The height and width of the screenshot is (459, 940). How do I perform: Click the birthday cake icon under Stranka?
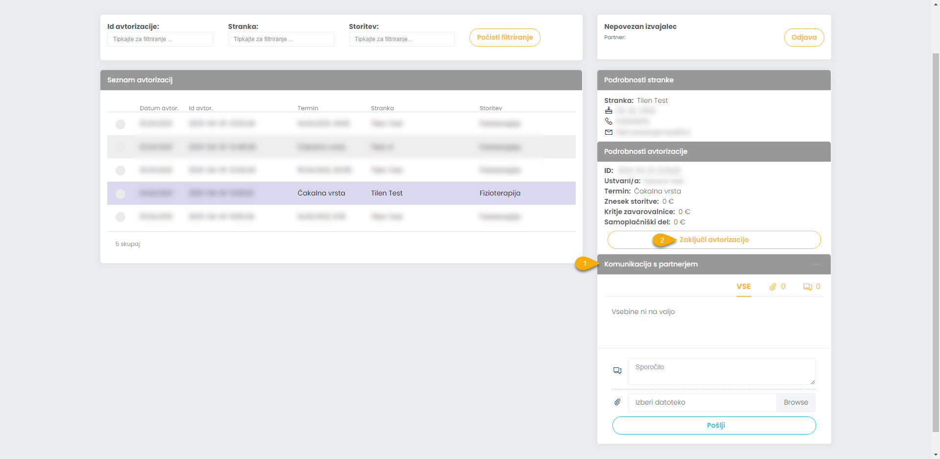point(609,111)
